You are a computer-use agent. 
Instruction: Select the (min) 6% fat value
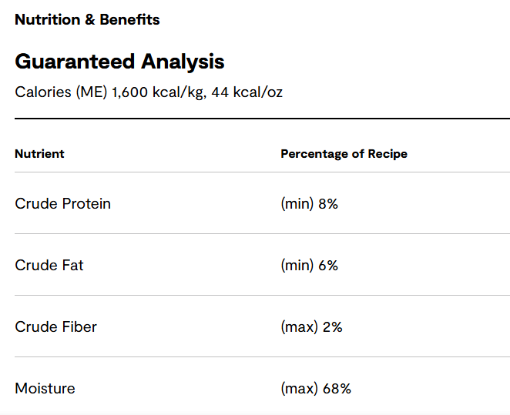[x=309, y=266]
